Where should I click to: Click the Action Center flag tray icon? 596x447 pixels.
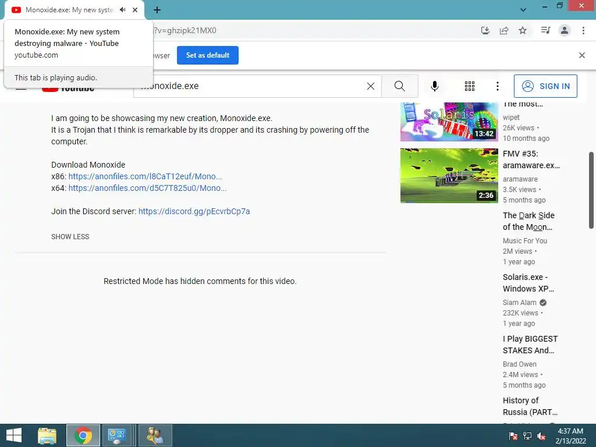pyautogui.click(x=513, y=435)
